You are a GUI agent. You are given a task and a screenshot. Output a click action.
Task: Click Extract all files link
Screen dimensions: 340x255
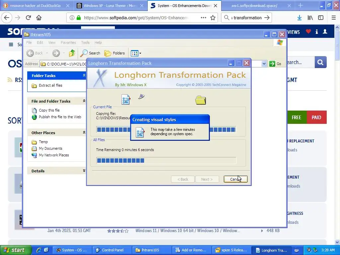[50, 85]
